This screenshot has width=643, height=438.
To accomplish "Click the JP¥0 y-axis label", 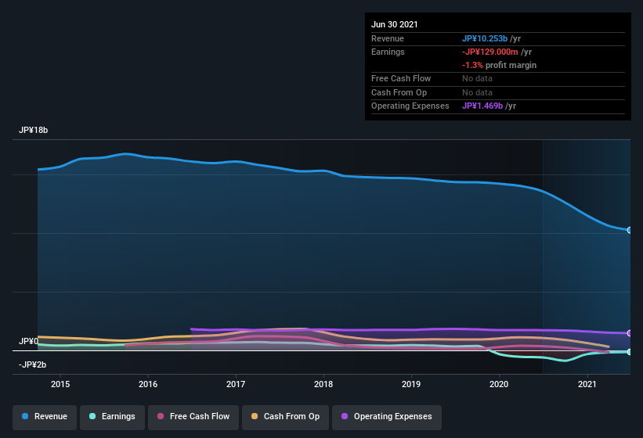I will [28, 341].
